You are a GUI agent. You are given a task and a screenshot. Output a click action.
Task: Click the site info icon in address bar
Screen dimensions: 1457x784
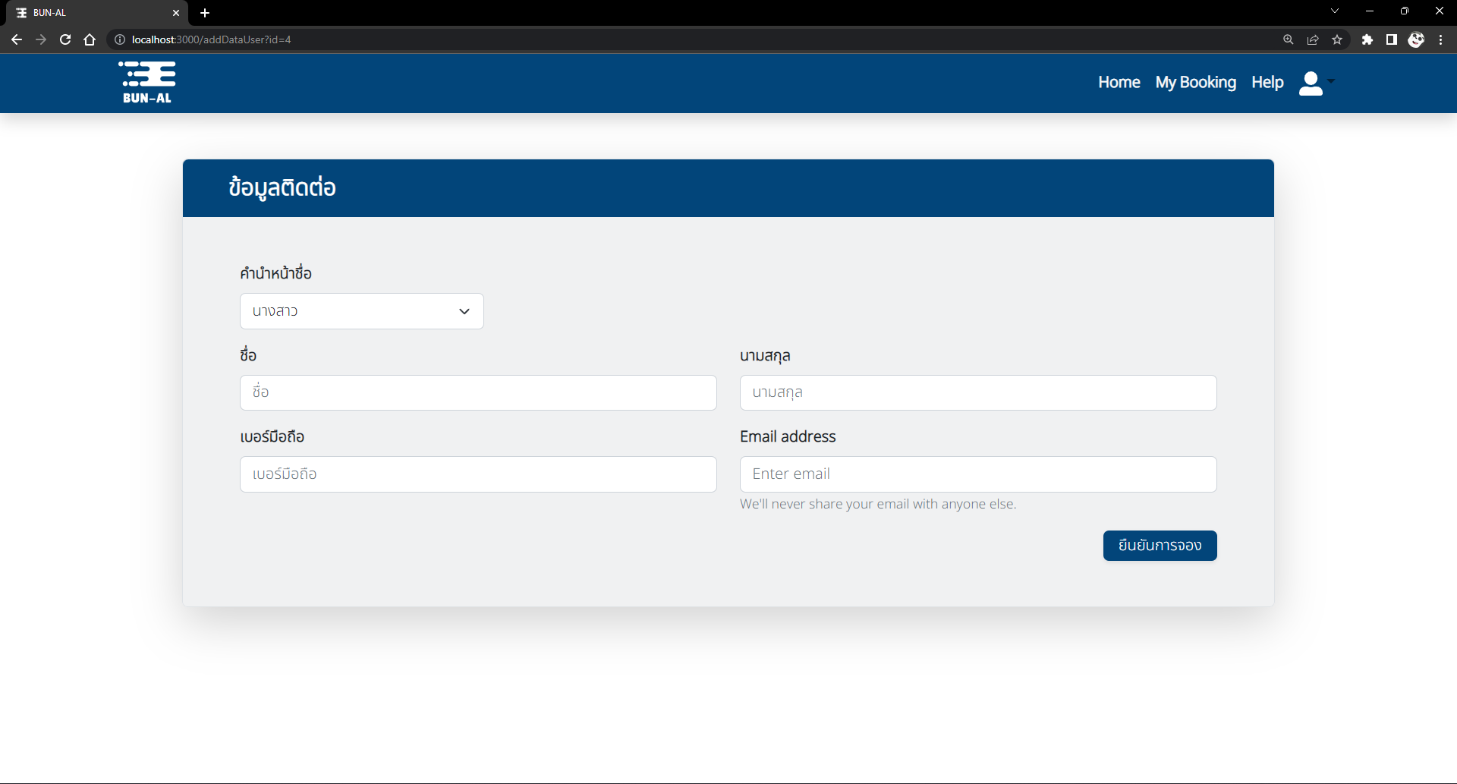119,39
